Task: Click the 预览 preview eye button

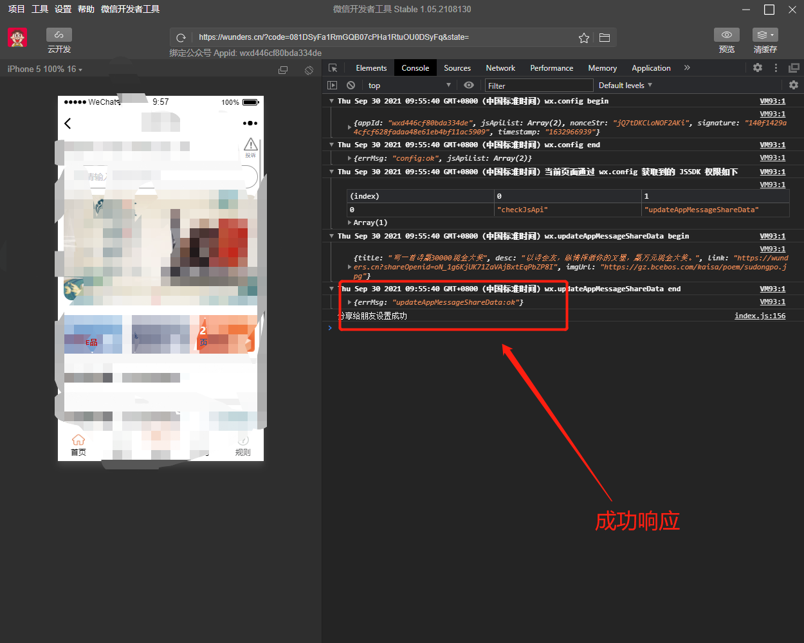Action: click(727, 35)
